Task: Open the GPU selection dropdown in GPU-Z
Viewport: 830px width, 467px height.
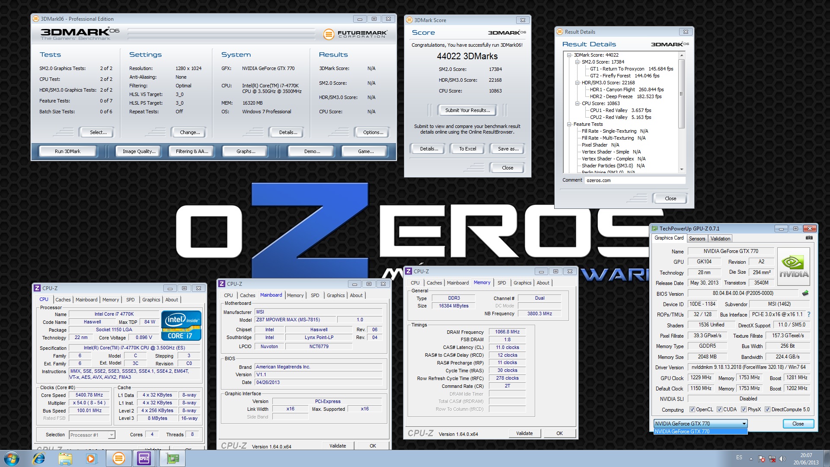Action: click(x=700, y=424)
